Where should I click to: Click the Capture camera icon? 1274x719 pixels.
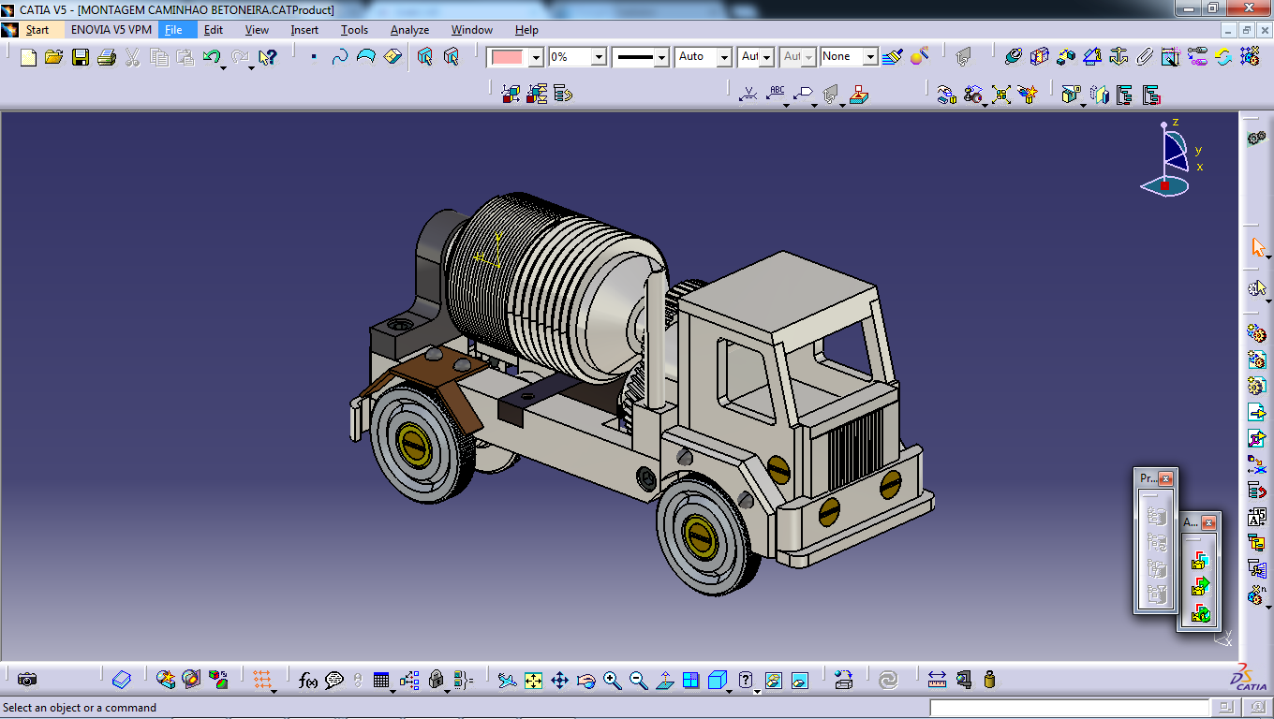tap(27, 681)
